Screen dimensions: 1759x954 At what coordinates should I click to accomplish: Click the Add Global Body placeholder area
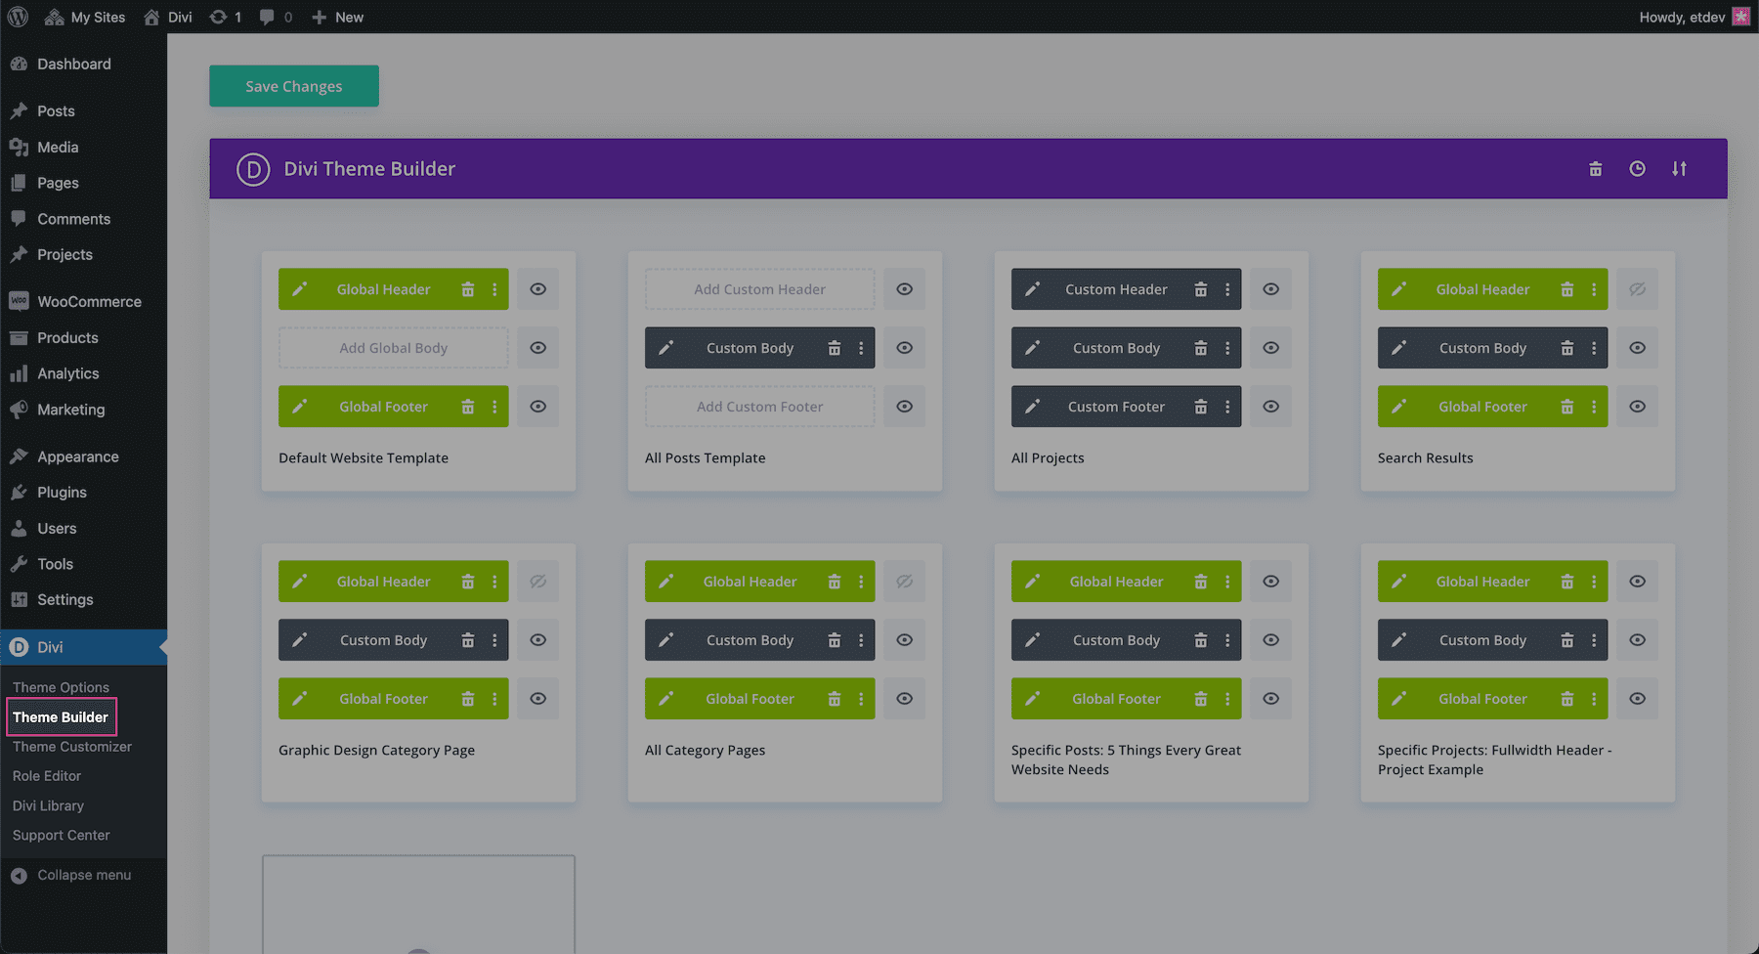click(x=393, y=347)
